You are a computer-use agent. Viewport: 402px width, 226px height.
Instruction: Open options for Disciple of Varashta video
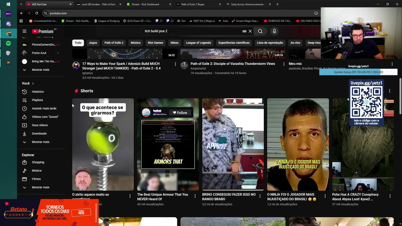(x=284, y=64)
